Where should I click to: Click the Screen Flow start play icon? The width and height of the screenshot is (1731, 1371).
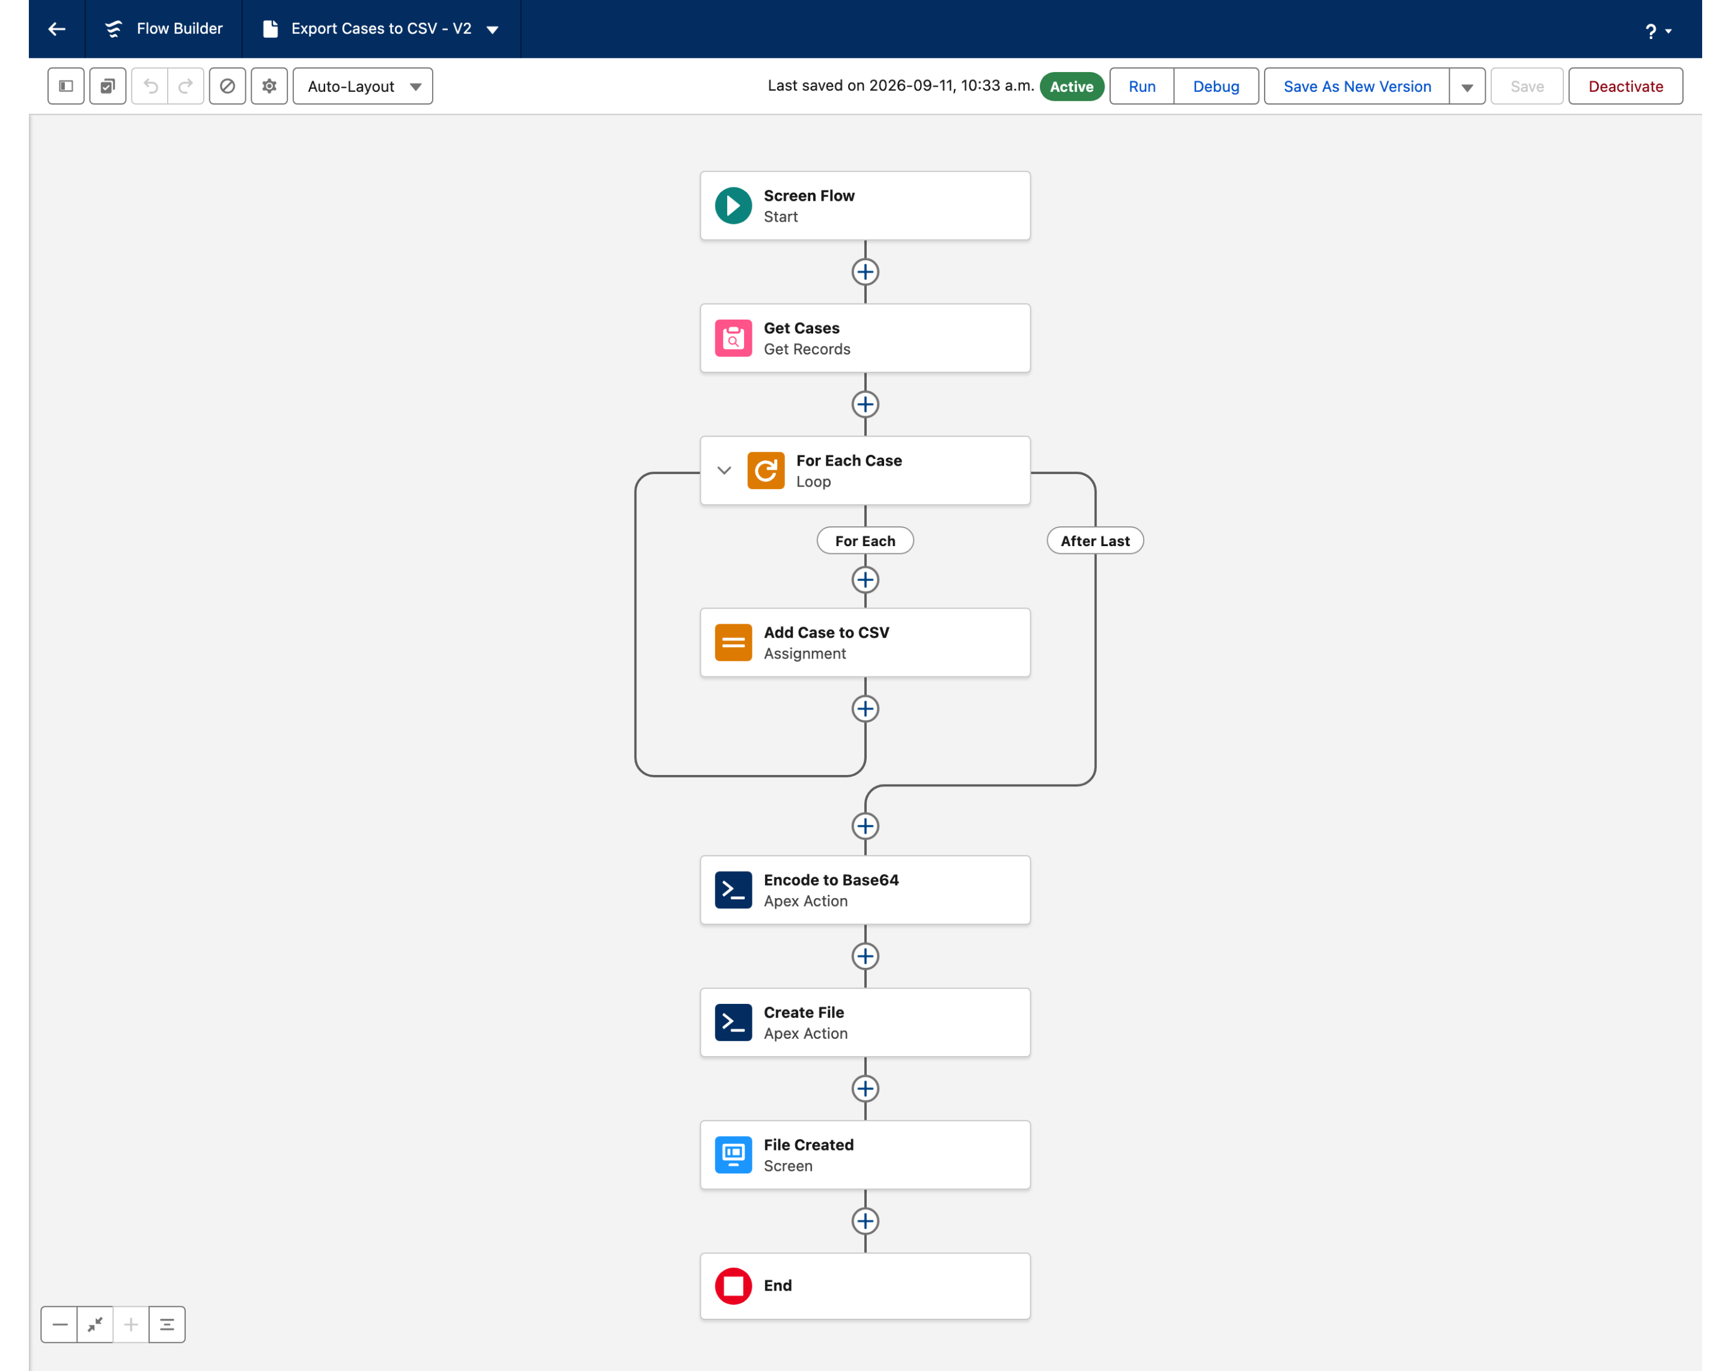click(x=733, y=205)
